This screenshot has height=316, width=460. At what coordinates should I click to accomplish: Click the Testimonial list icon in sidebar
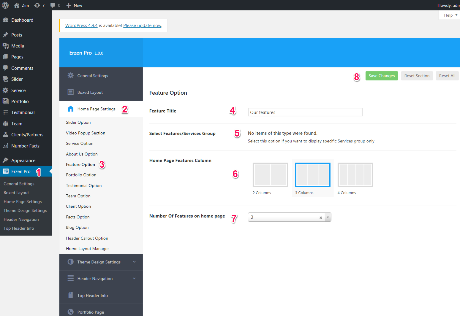pos(5,112)
